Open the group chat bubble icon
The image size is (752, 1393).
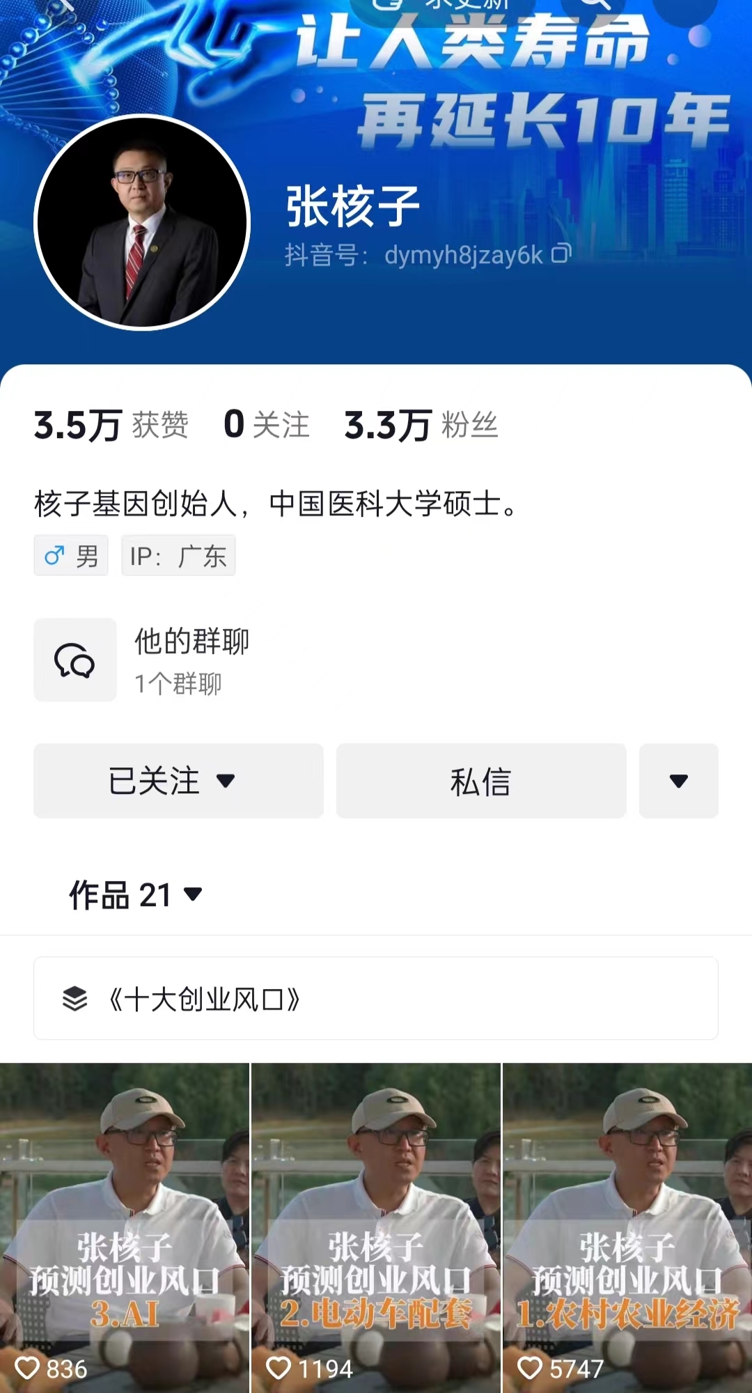point(75,660)
